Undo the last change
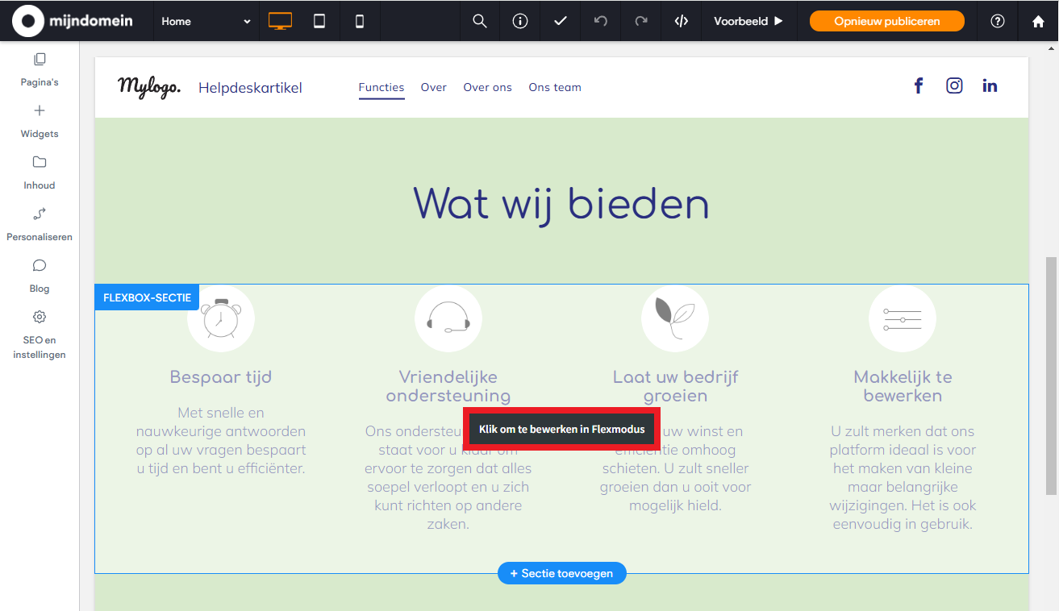 pos(600,21)
